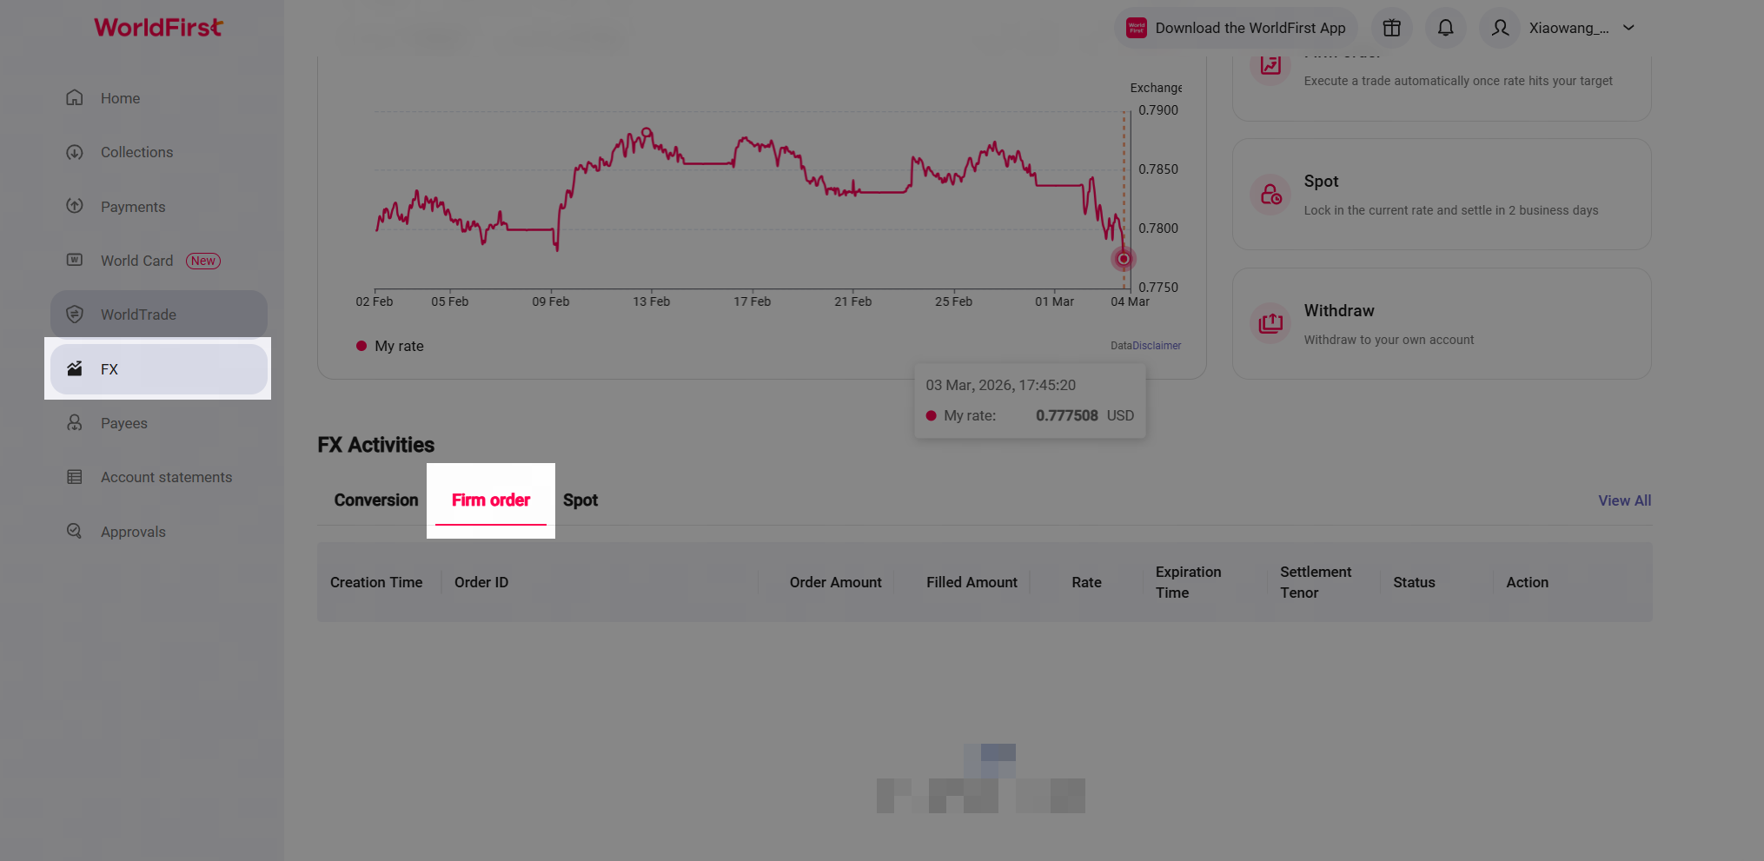Toggle the My rate legend dot
Image resolution: width=1764 pixels, height=861 pixels.
pos(361,346)
